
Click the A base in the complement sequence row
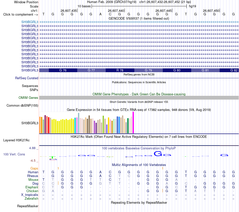pyautogui.click(x=100, y=14)
